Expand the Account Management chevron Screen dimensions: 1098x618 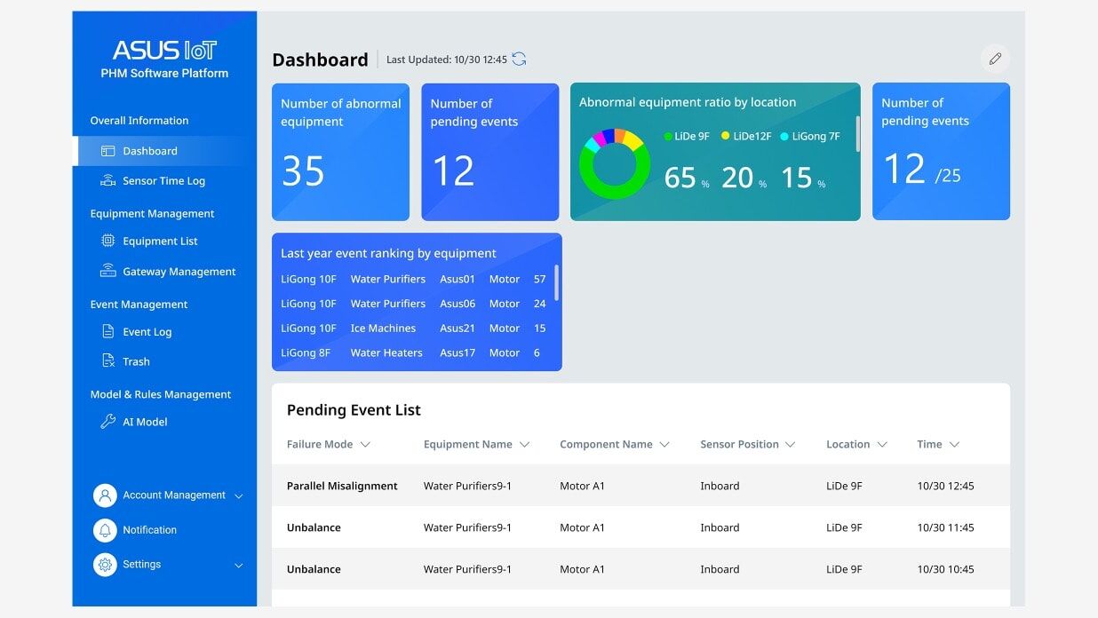point(238,495)
